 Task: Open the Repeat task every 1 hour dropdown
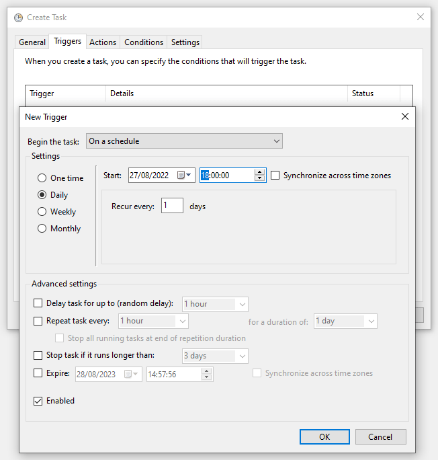[x=153, y=321]
